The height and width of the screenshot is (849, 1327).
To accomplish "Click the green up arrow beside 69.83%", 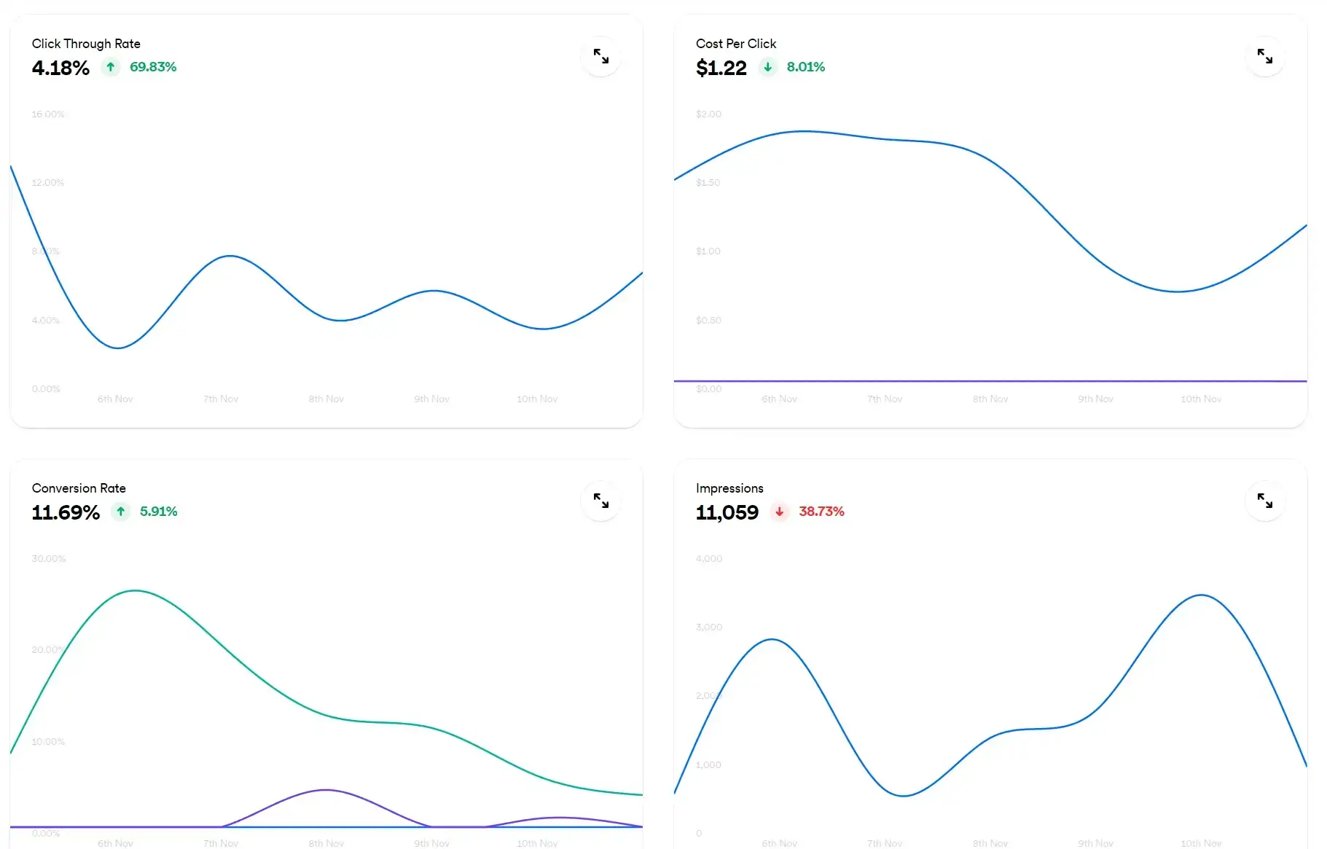I will pyautogui.click(x=111, y=67).
